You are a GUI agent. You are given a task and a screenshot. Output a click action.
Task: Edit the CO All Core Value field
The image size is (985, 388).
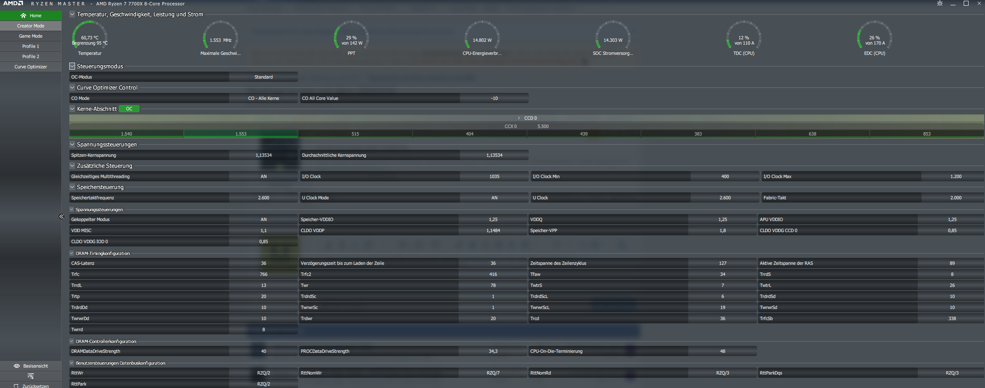coord(495,98)
